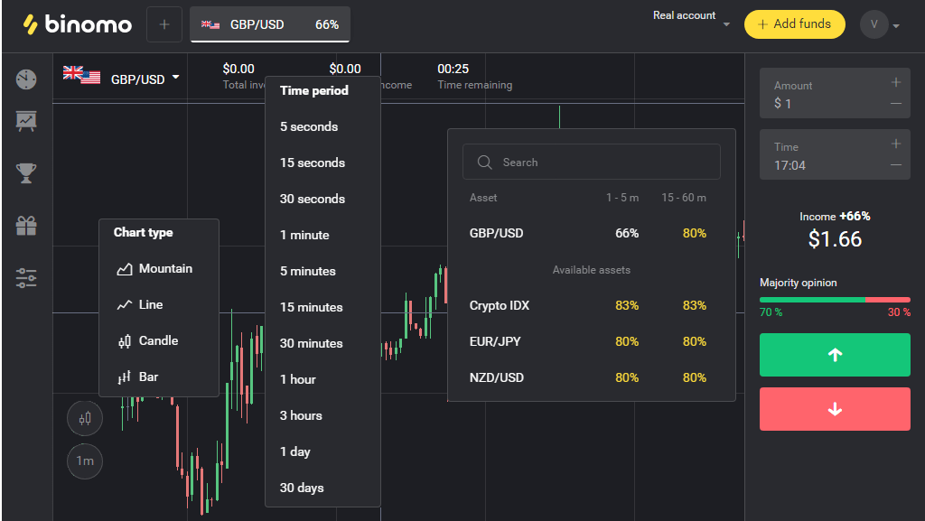Click the Add funds button
The width and height of the screenshot is (925, 521).
[x=795, y=24]
